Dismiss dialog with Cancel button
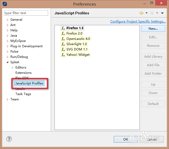The height and width of the screenshot is (149, 169). [152, 139]
